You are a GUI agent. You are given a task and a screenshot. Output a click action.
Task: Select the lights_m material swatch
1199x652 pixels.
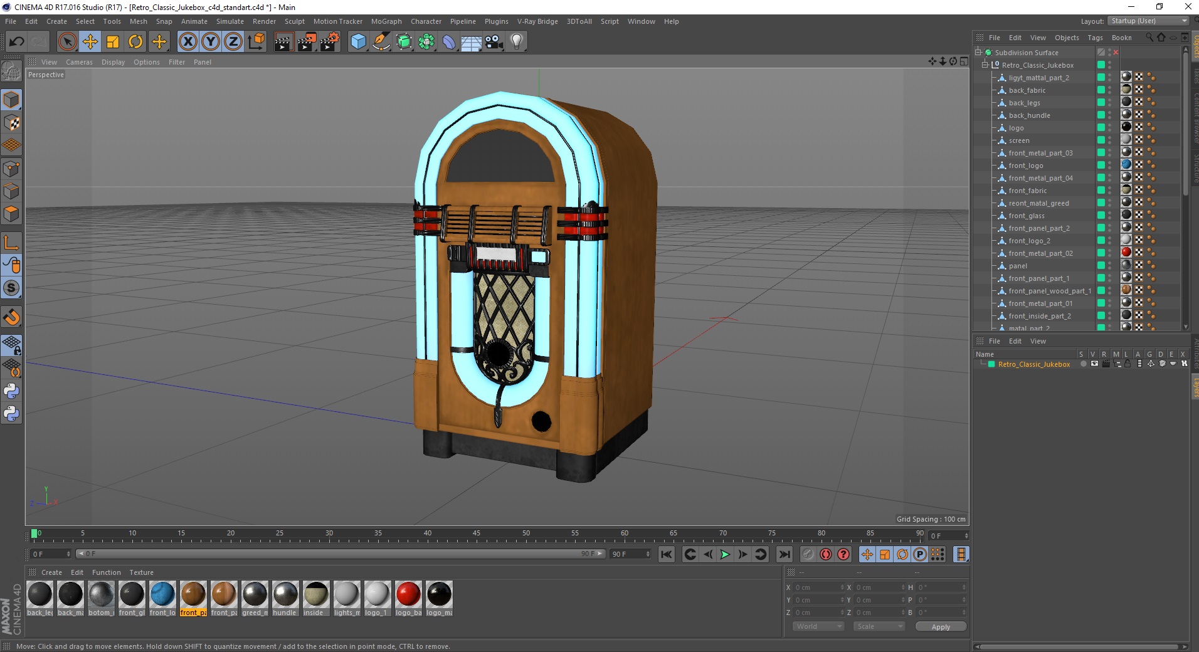[x=347, y=594]
